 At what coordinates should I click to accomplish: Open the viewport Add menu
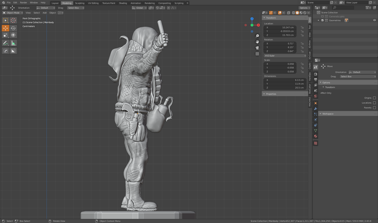point(45,13)
